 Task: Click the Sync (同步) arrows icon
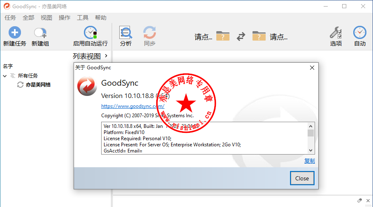pos(150,32)
